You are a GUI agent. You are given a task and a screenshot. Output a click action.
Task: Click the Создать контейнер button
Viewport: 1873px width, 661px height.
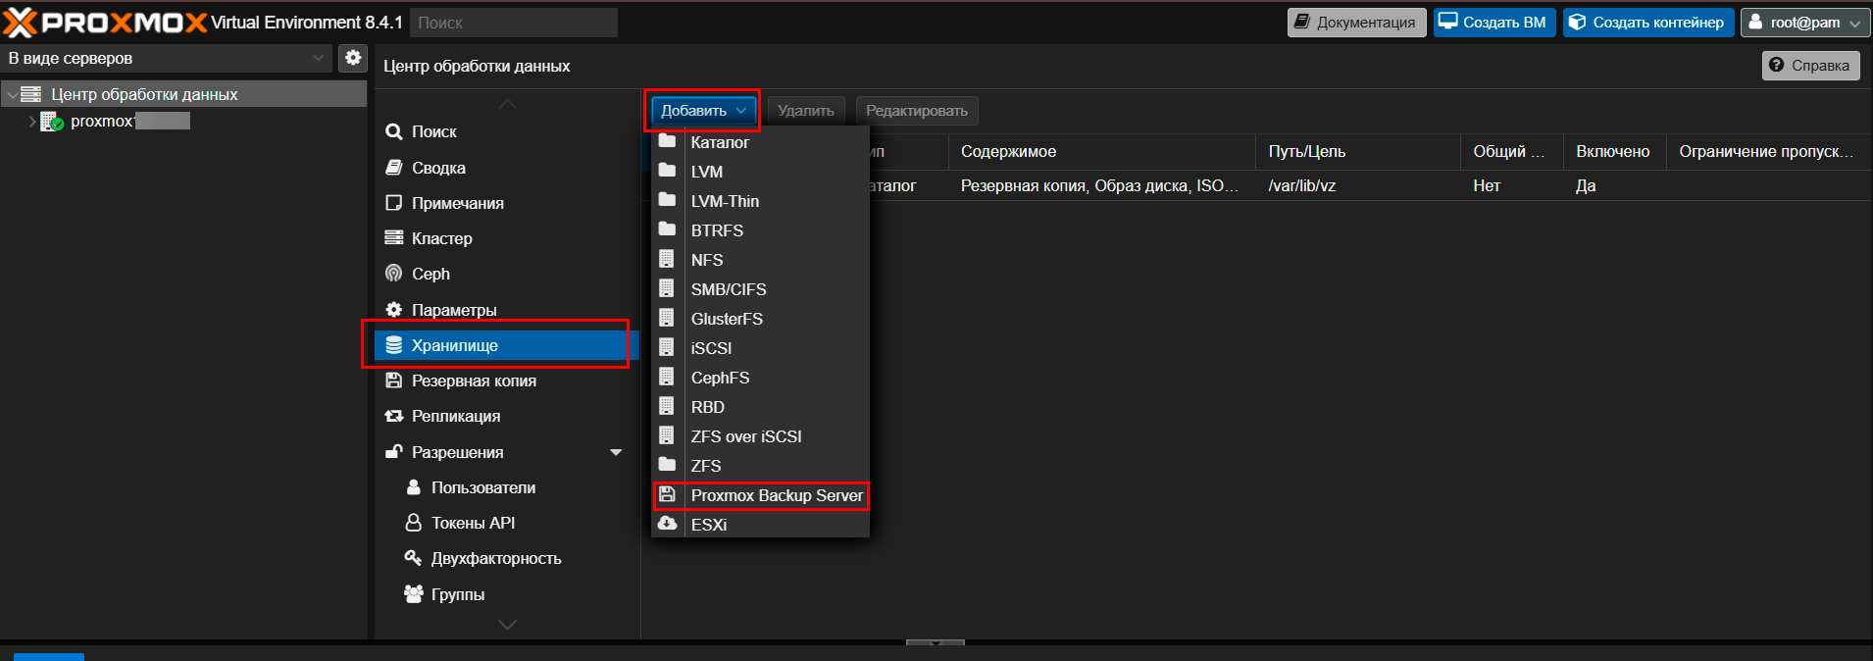pyautogui.click(x=1648, y=23)
